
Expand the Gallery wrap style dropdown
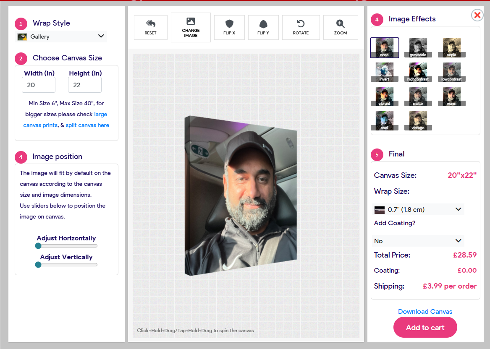pyautogui.click(x=61, y=36)
